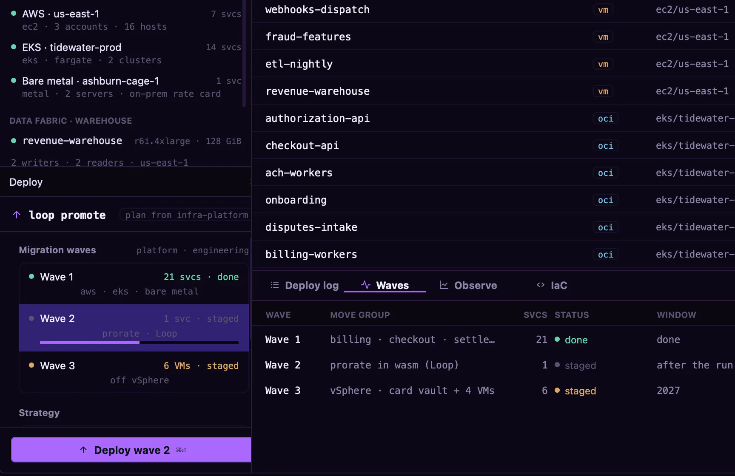
Task: Open the Observe tab
Action: tap(468, 285)
